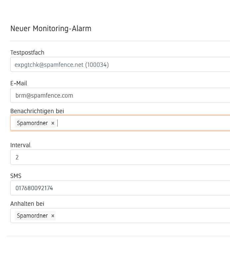
Task: Open the Anhalten bei multi-select box
Action: pos(143,216)
